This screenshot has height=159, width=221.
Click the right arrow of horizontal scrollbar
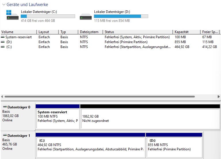[x=219, y=97]
